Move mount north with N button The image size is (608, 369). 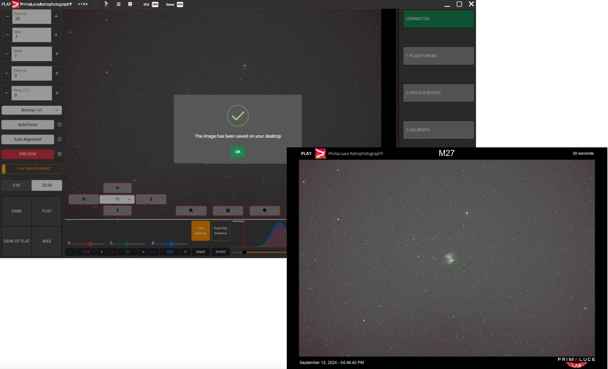(117, 188)
